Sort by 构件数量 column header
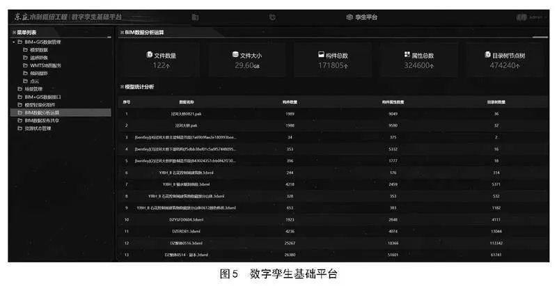The height and width of the screenshot is (286, 557). [x=290, y=102]
